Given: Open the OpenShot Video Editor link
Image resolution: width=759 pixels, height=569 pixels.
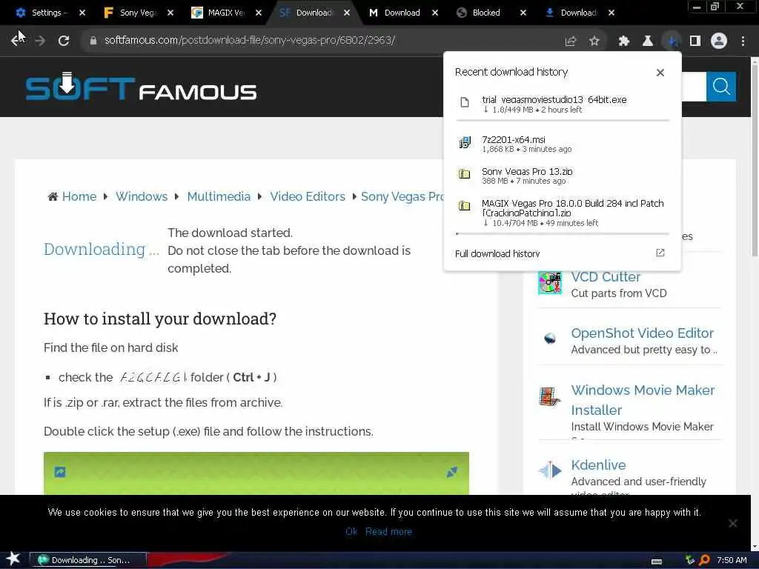Looking at the screenshot, I should click(643, 333).
